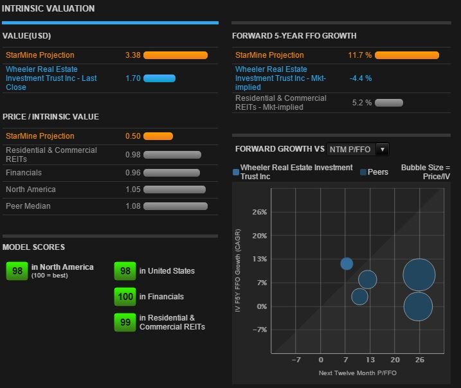The image size is (461, 388).
Task: Click the Peer Median 1.08 bar
Action: coord(176,206)
